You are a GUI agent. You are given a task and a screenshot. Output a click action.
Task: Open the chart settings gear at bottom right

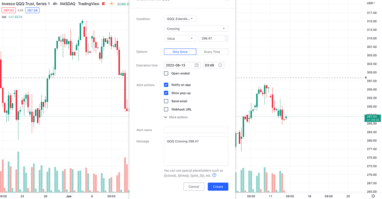point(374,196)
